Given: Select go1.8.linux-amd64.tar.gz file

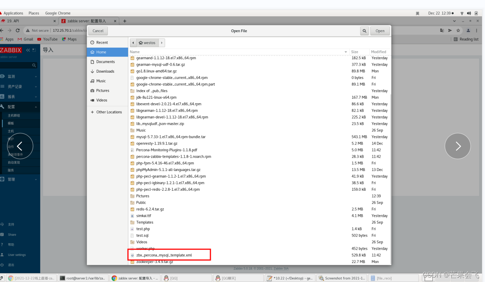Looking at the screenshot, I should (260, 71).
